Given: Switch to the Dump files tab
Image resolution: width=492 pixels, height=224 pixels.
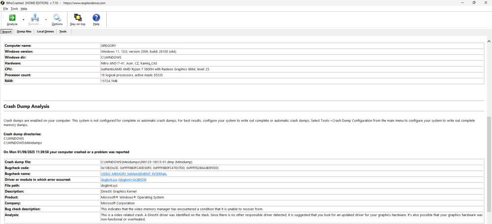Looking at the screenshot, I should pos(24,31).
